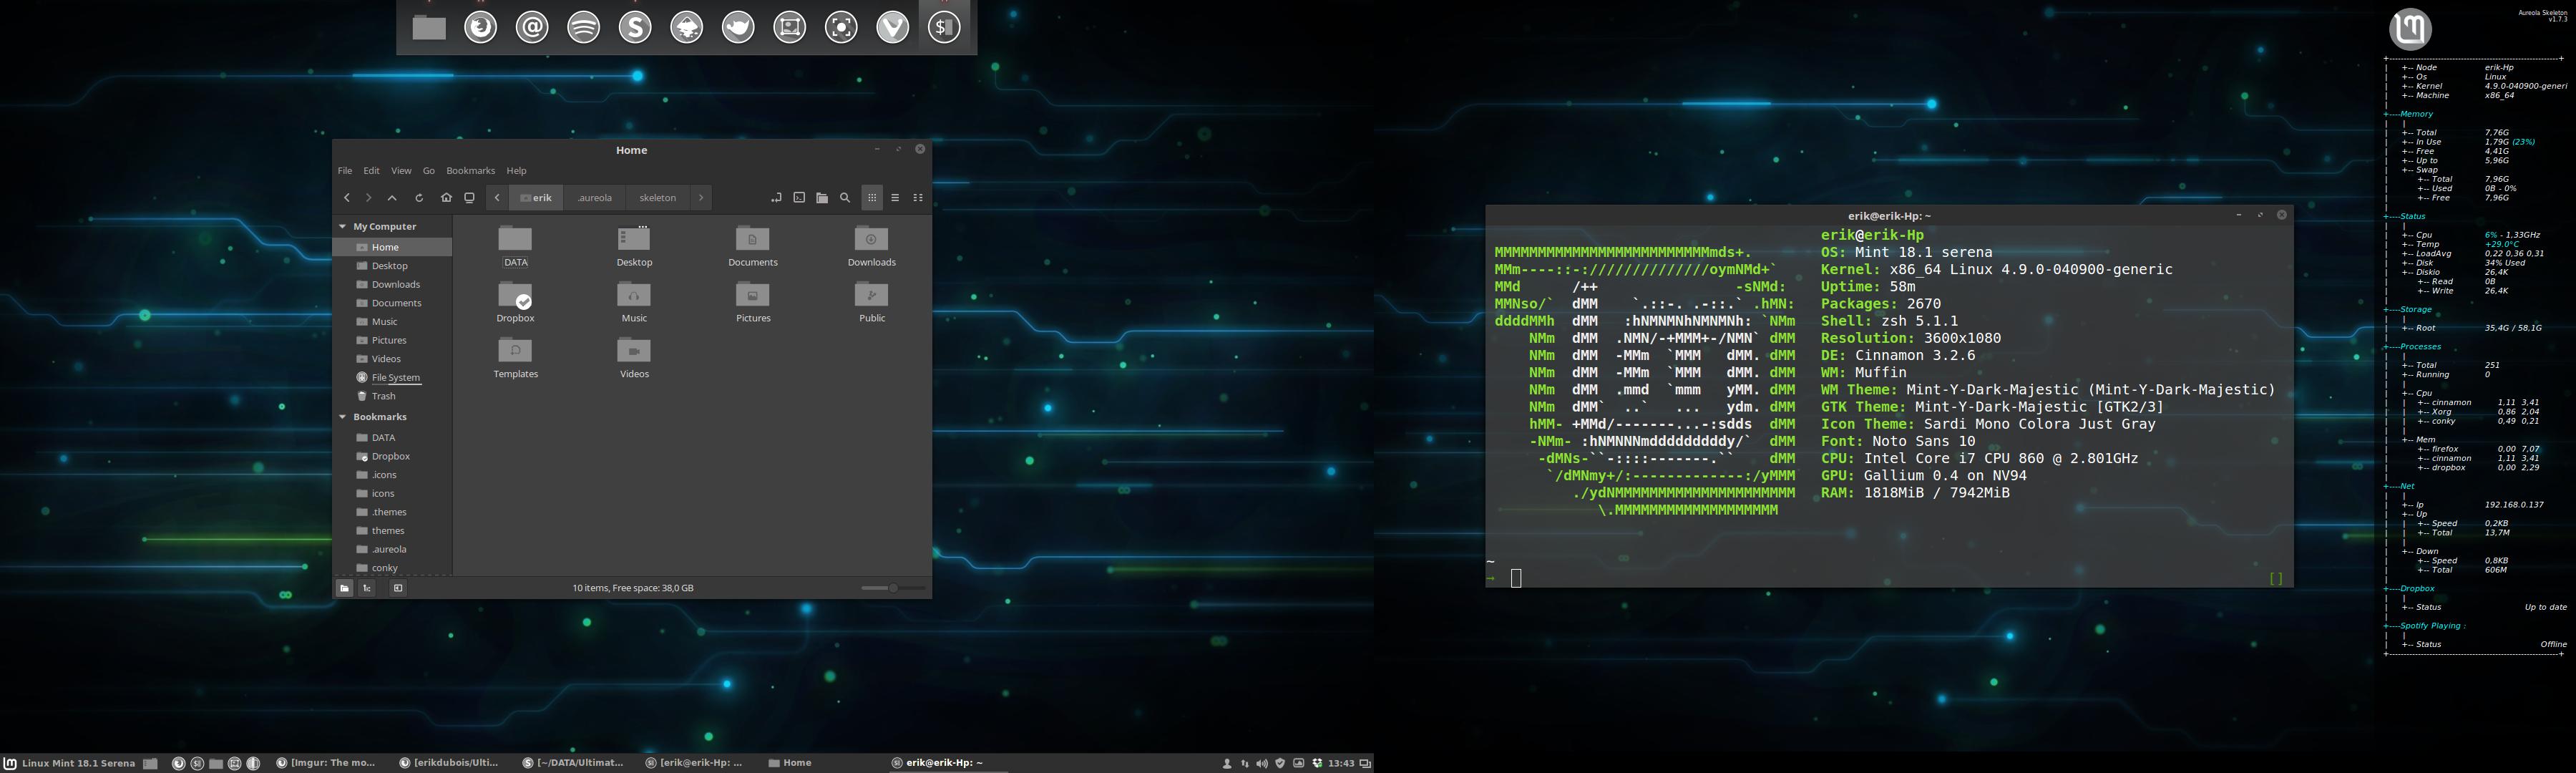Launch Inkscape from the dock
The image size is (2576, 773).
click(x=687, y=28)
